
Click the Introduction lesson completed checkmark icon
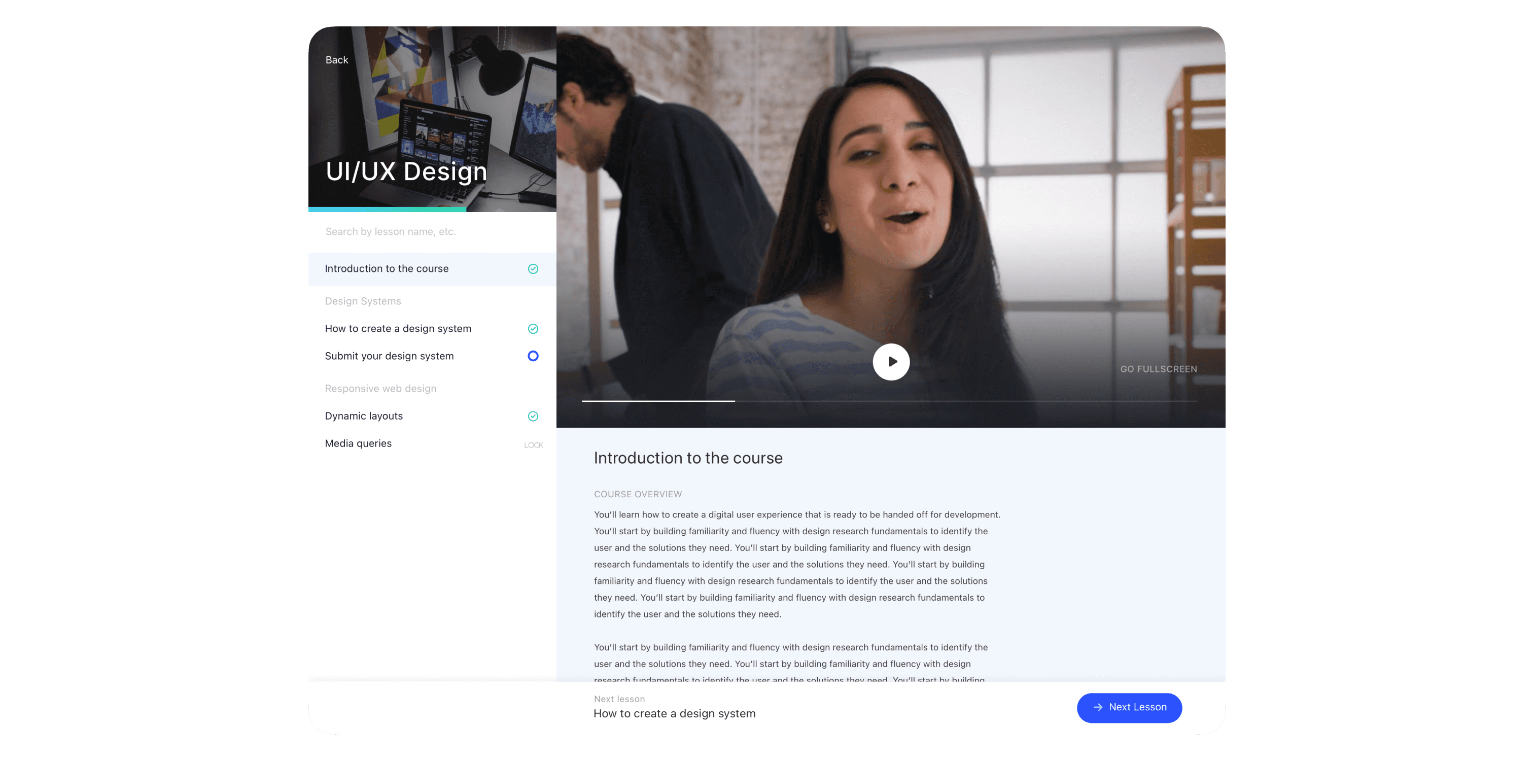[x=533, y=268]
